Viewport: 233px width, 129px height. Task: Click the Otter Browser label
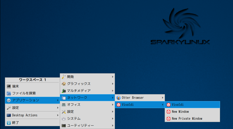tap(133, 98)
